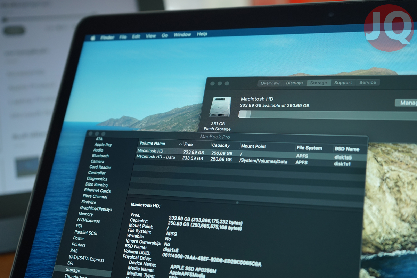Select PCI in the sidebar
Image resolution: width=417 pixels, height=278 pixels.
pyautogui.click(x=79, y=226)
